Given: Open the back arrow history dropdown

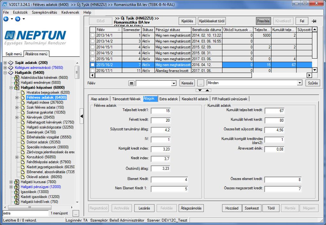Looking at the screenshot, I should point(12,19).
